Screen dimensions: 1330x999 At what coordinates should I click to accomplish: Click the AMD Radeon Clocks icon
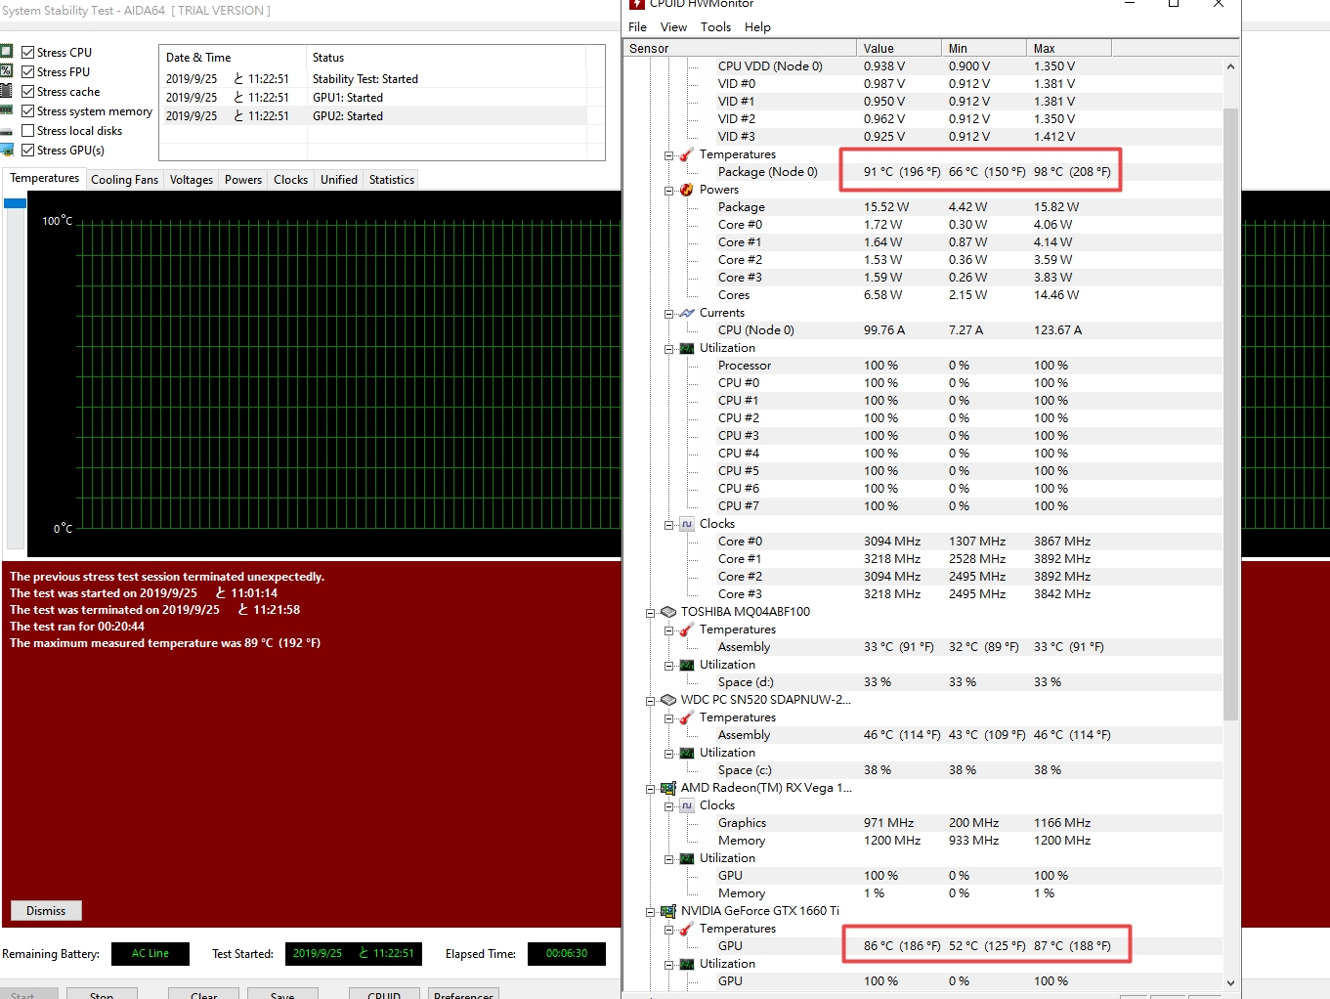point(687,805)
